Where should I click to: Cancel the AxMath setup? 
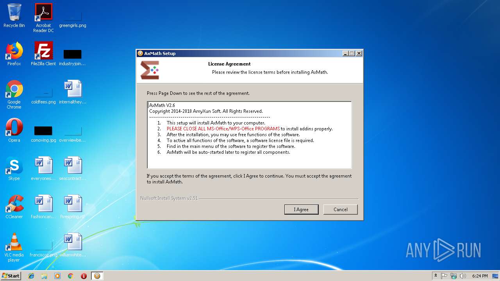(340, 210)
